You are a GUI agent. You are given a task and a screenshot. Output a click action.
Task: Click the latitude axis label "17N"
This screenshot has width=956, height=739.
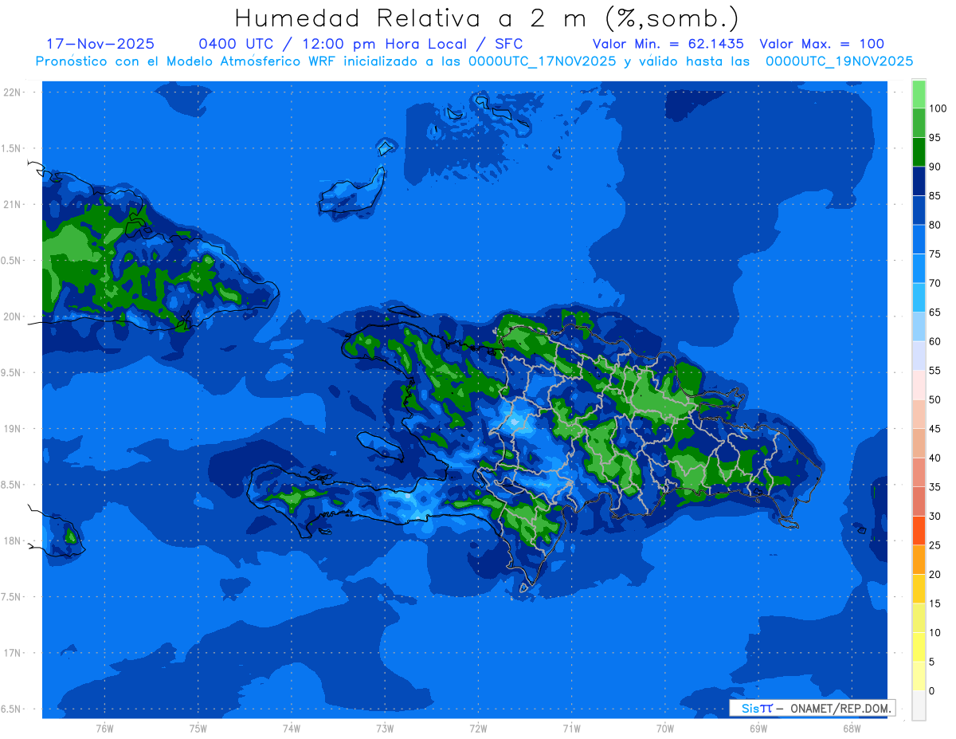(12, 653)
